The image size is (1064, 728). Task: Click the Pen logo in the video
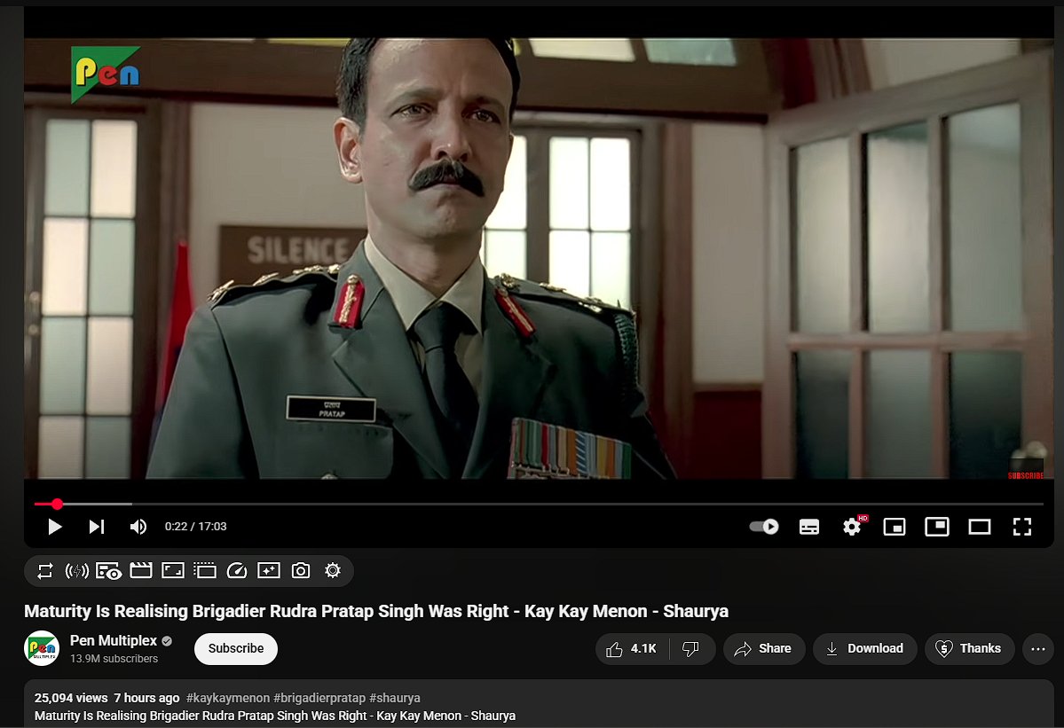(106, 74)
